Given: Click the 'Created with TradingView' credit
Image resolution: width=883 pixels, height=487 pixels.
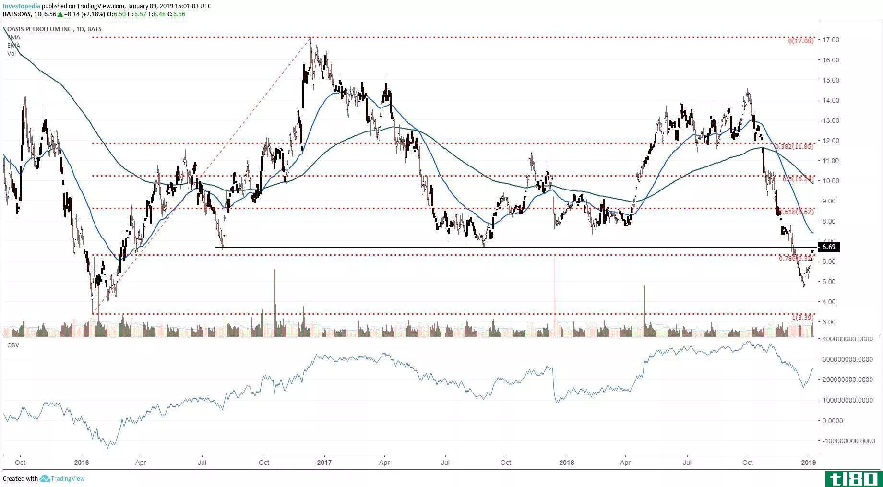Looking at the screenshot, I should pos(44,478).
